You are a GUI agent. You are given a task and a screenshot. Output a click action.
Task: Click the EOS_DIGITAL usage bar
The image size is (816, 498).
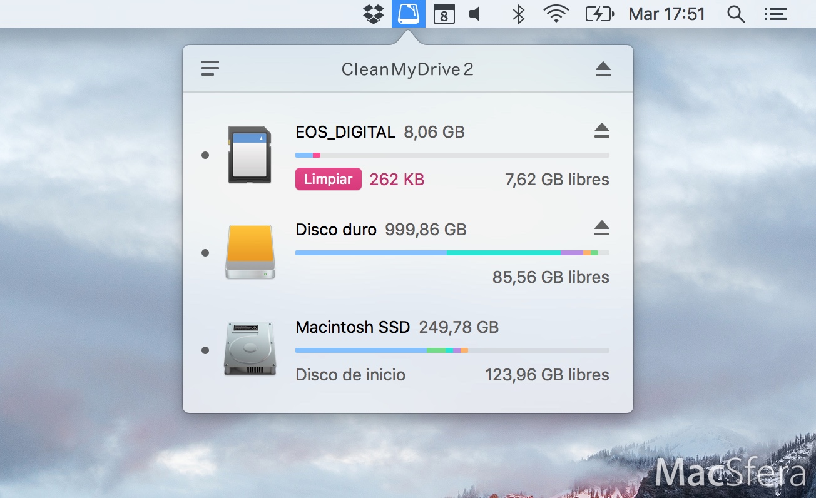452,155
